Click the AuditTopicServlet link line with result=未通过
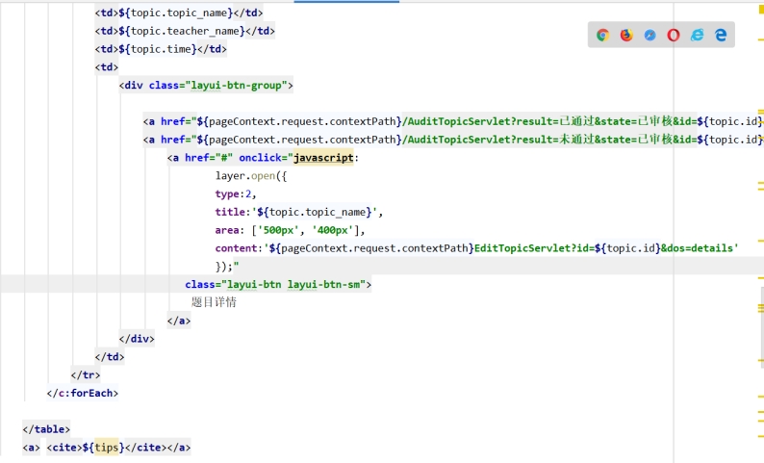Screen dimensions: 764x463 (452, 140)
